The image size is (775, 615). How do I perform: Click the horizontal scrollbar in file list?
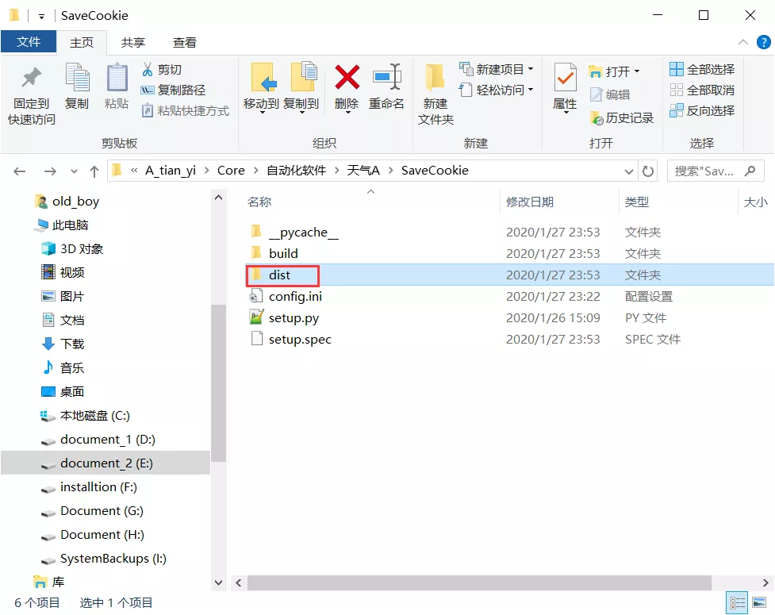point(479,583)
